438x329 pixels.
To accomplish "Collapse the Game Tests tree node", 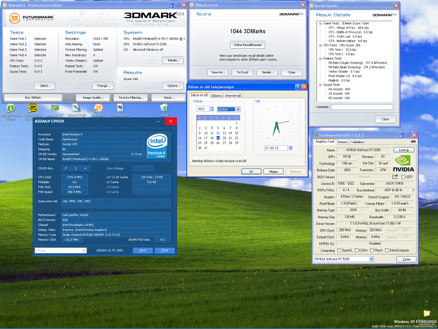I will 320,24.
